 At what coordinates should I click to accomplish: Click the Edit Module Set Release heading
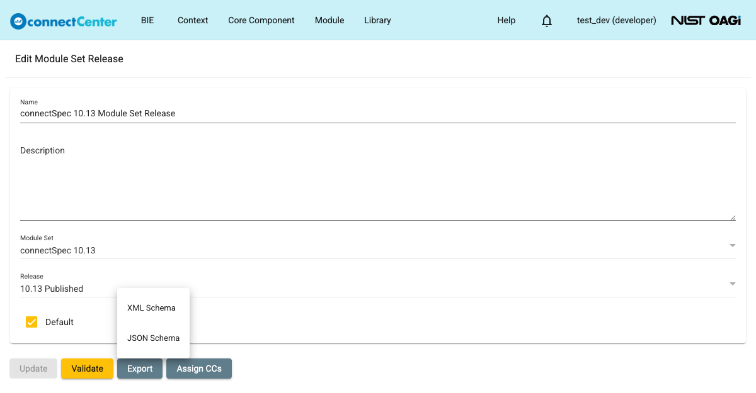click(x=69, y=59)
